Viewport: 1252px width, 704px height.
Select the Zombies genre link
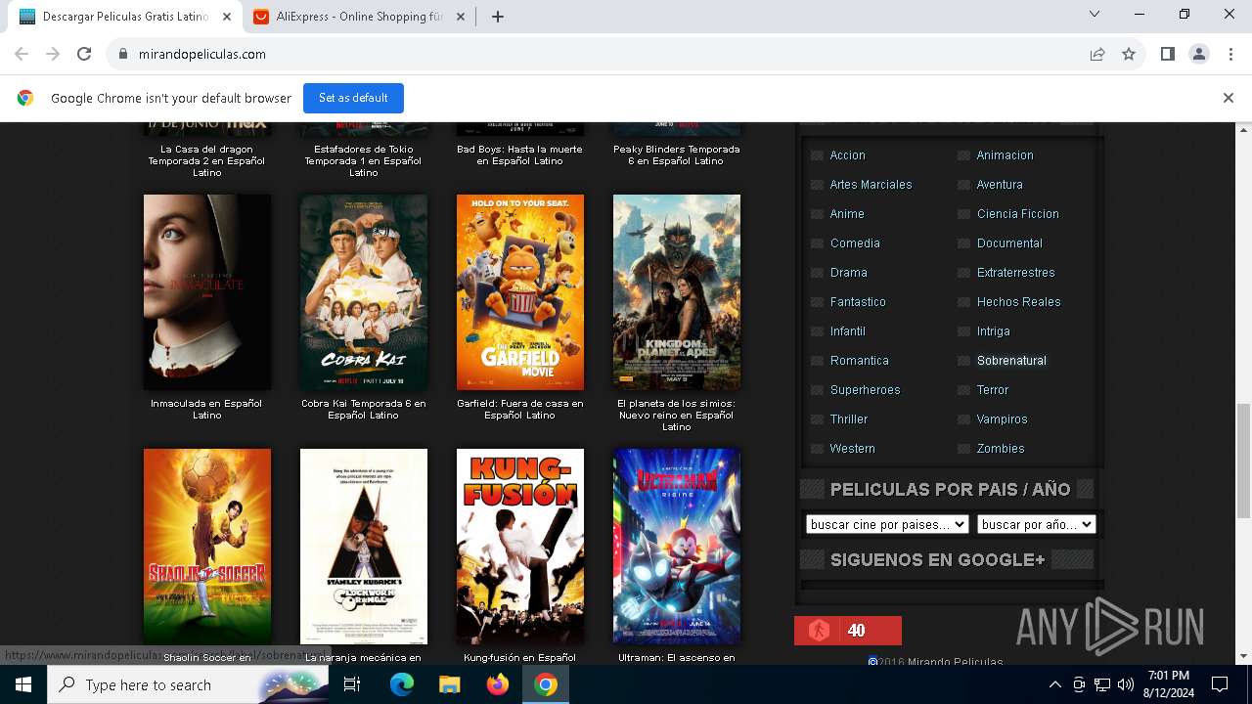click(x=1001, y=449)
